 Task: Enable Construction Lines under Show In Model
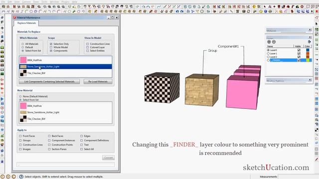tap(88, 44)
